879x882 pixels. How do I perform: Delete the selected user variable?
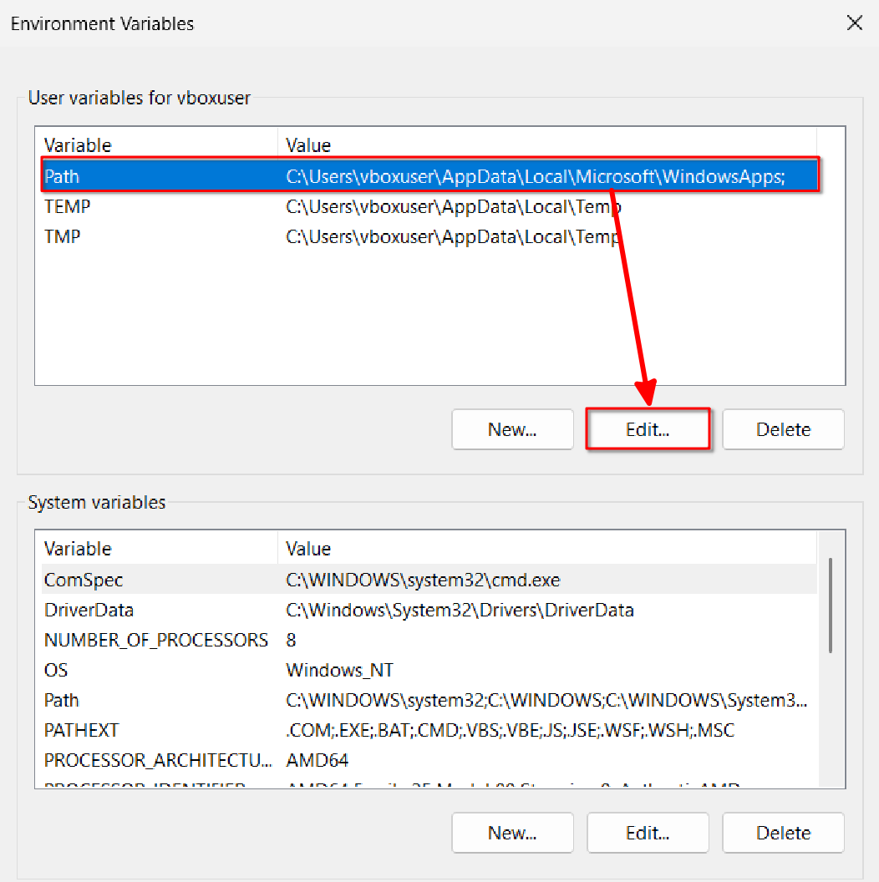tap(783, 429)
